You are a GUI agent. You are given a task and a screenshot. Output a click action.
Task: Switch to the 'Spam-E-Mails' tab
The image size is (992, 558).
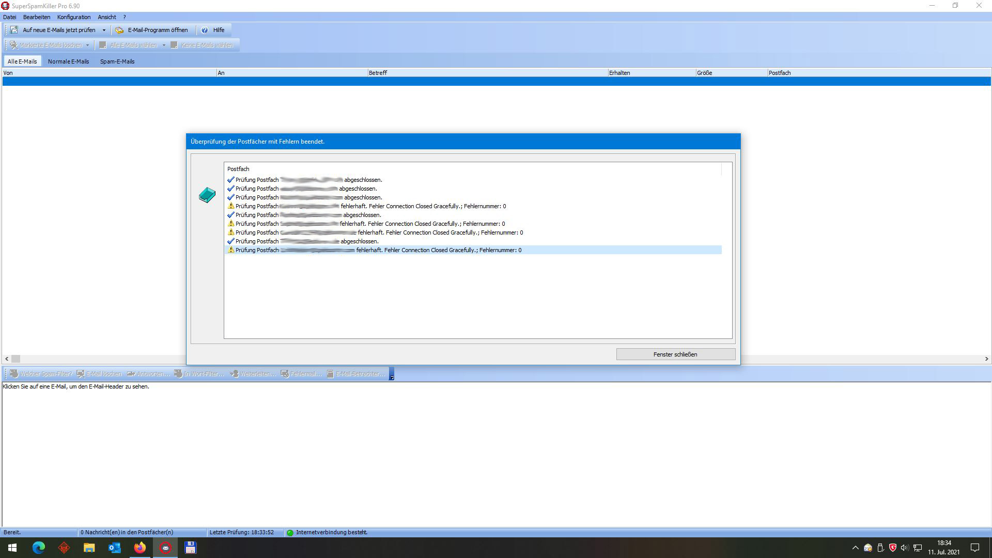tap(117, 61)
